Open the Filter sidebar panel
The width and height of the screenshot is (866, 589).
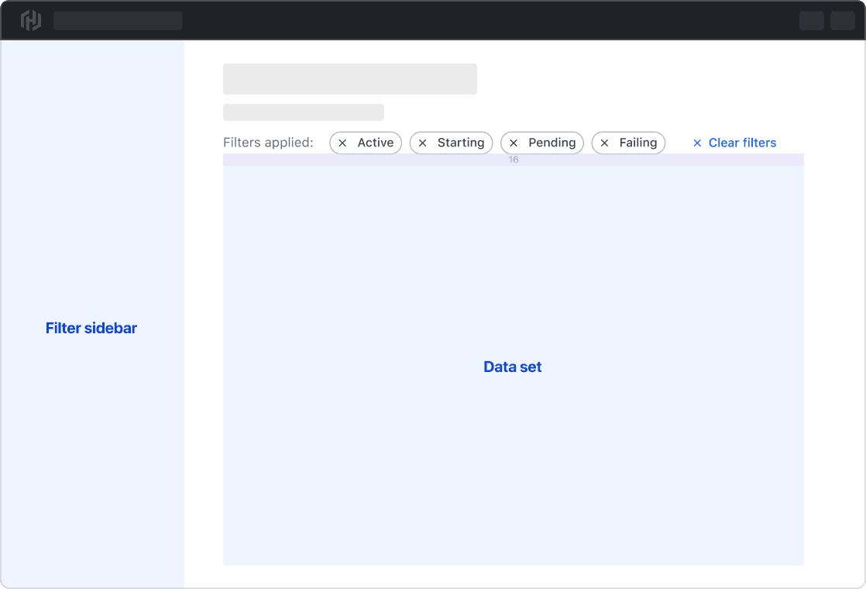(x=91, y=328)
